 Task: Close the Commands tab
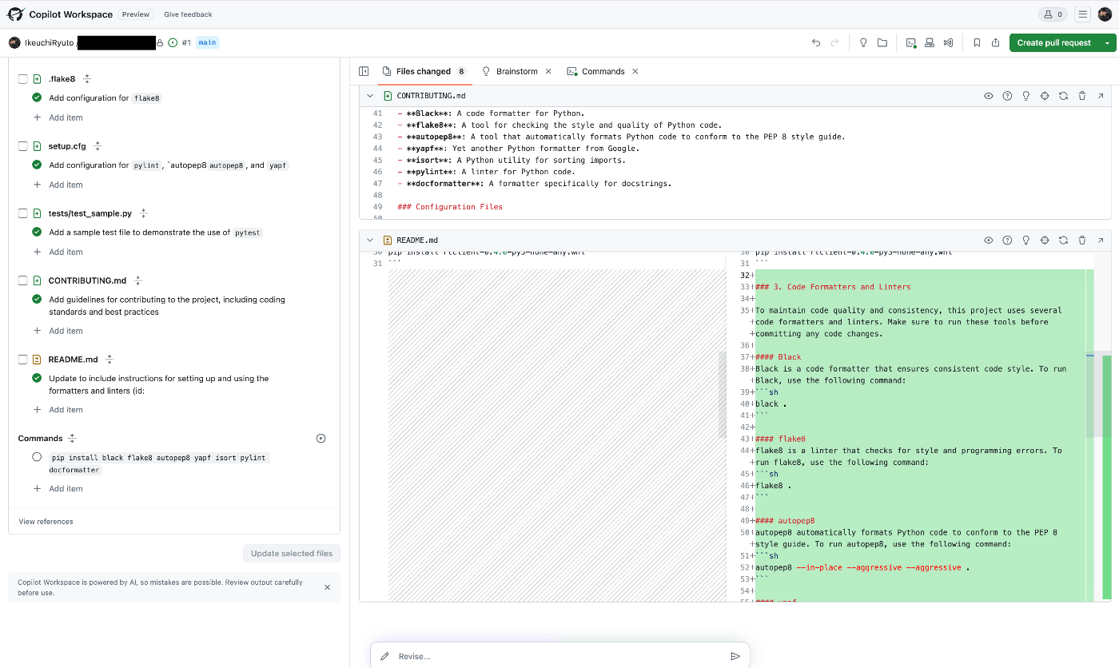(x=635, y=71)
